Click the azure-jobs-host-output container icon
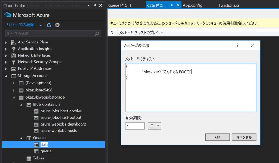Viewport: 279px width, 163px height. click(x=36, y=118)
